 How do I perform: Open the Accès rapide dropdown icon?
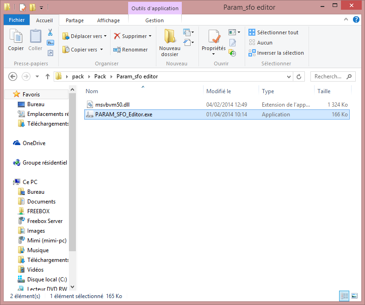(x=188, y=43)
